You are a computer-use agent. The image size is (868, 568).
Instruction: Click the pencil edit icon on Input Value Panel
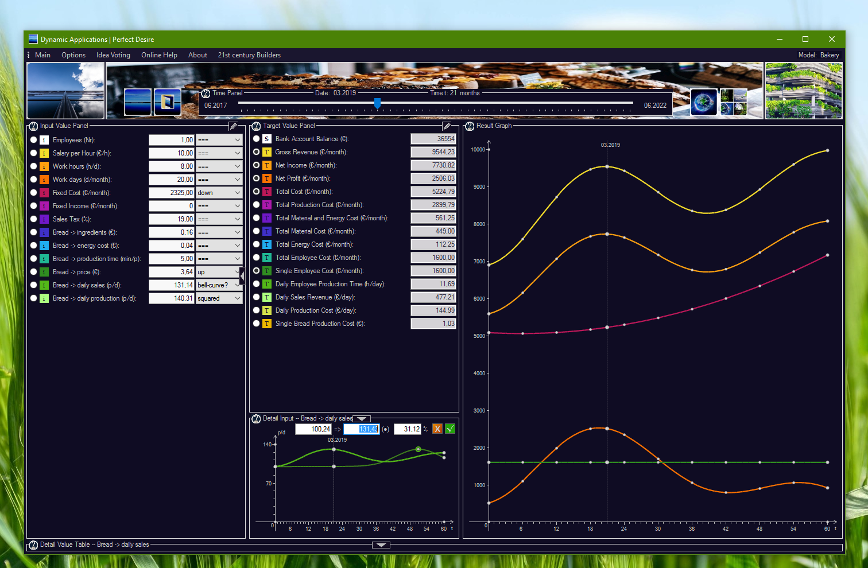point(233,125)
